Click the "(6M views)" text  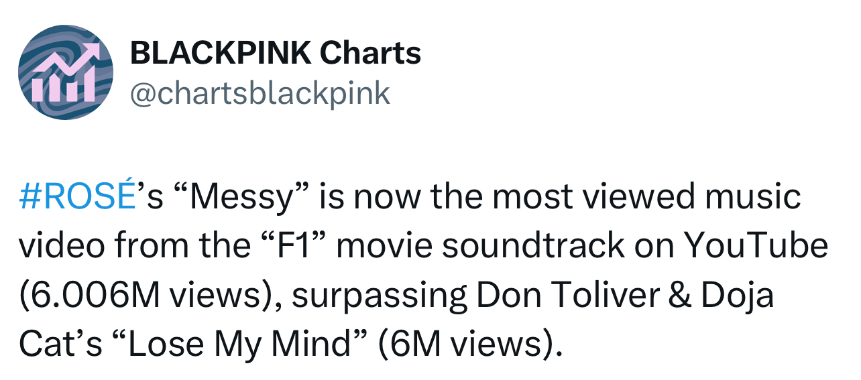[x=468, y=344]
